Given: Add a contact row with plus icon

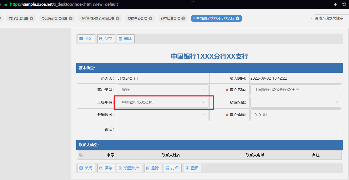Looking at the screenshot, I should pyautogui.click(x=81, y=155).
